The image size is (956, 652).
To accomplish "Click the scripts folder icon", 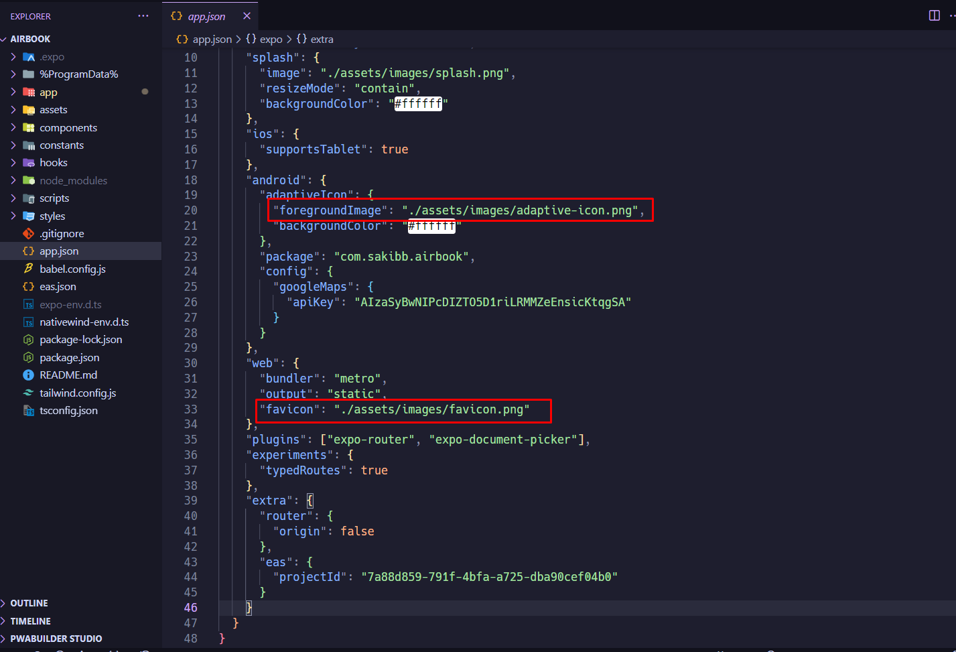I will (x=29, y=198).
